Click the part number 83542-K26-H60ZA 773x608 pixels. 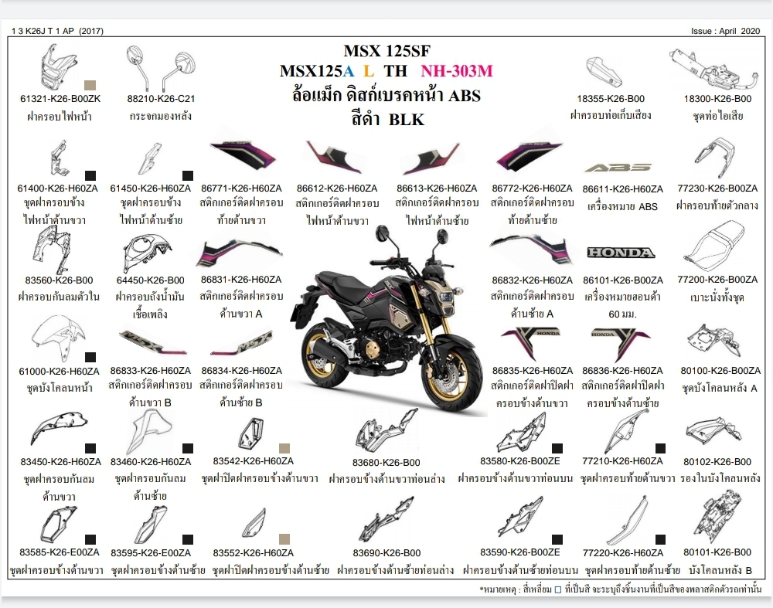254,461
